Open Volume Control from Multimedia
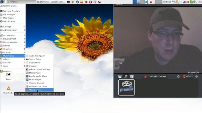 [39, 83]
